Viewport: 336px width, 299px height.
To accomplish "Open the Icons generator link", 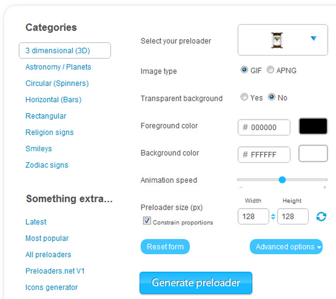I will (52, 287).
